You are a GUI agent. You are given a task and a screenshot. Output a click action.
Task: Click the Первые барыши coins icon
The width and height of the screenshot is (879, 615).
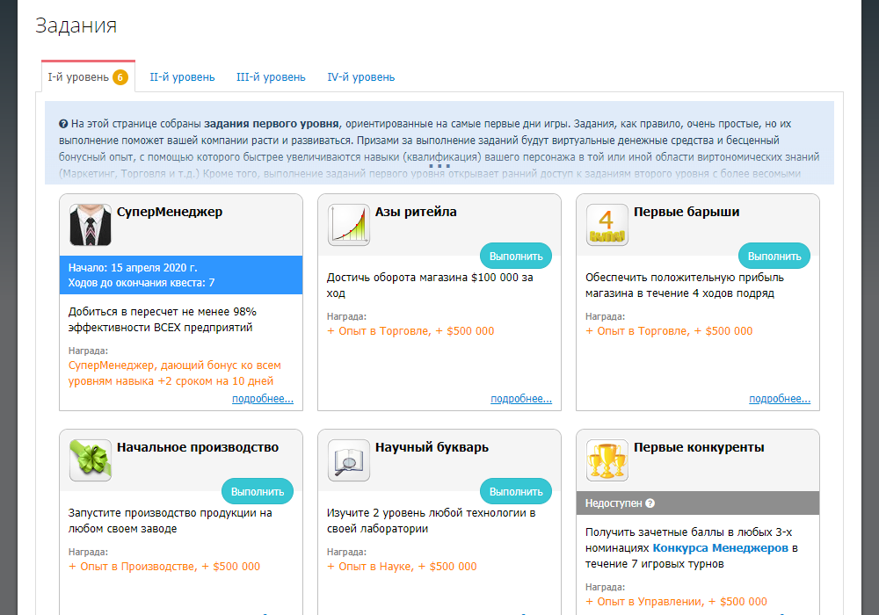point(607,225)
